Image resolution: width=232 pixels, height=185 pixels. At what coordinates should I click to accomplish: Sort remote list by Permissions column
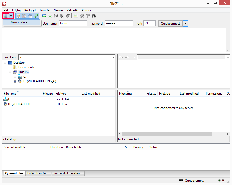tap(214, 94)
